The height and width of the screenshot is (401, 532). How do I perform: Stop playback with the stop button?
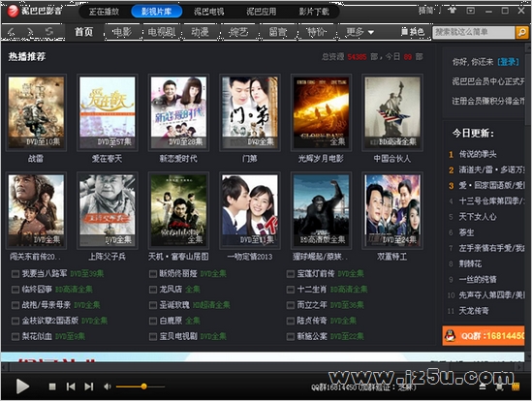point(52,386)
